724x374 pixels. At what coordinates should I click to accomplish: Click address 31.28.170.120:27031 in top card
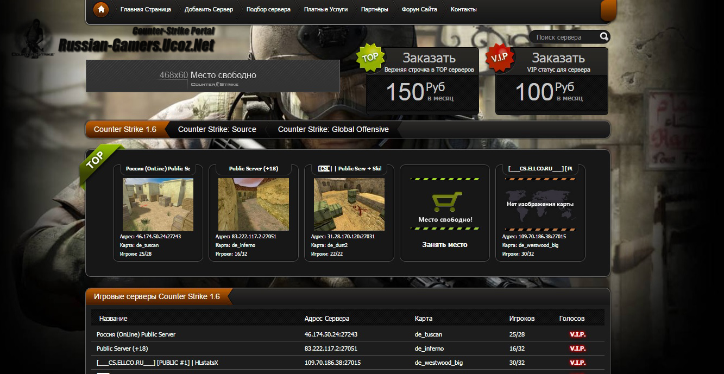tap(343, 237)
